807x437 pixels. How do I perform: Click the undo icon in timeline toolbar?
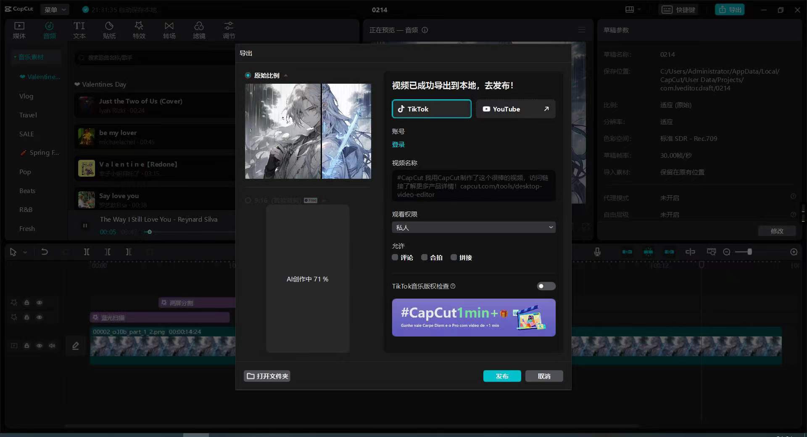(44, 252)
